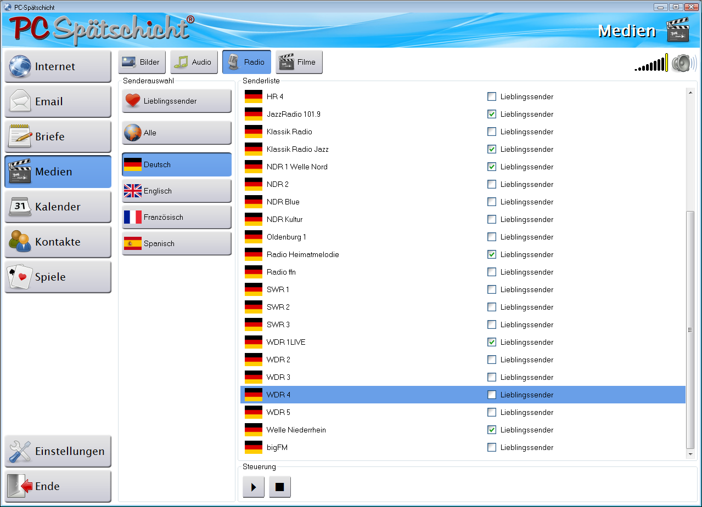Select station WDR 5

tap(463, 412)
